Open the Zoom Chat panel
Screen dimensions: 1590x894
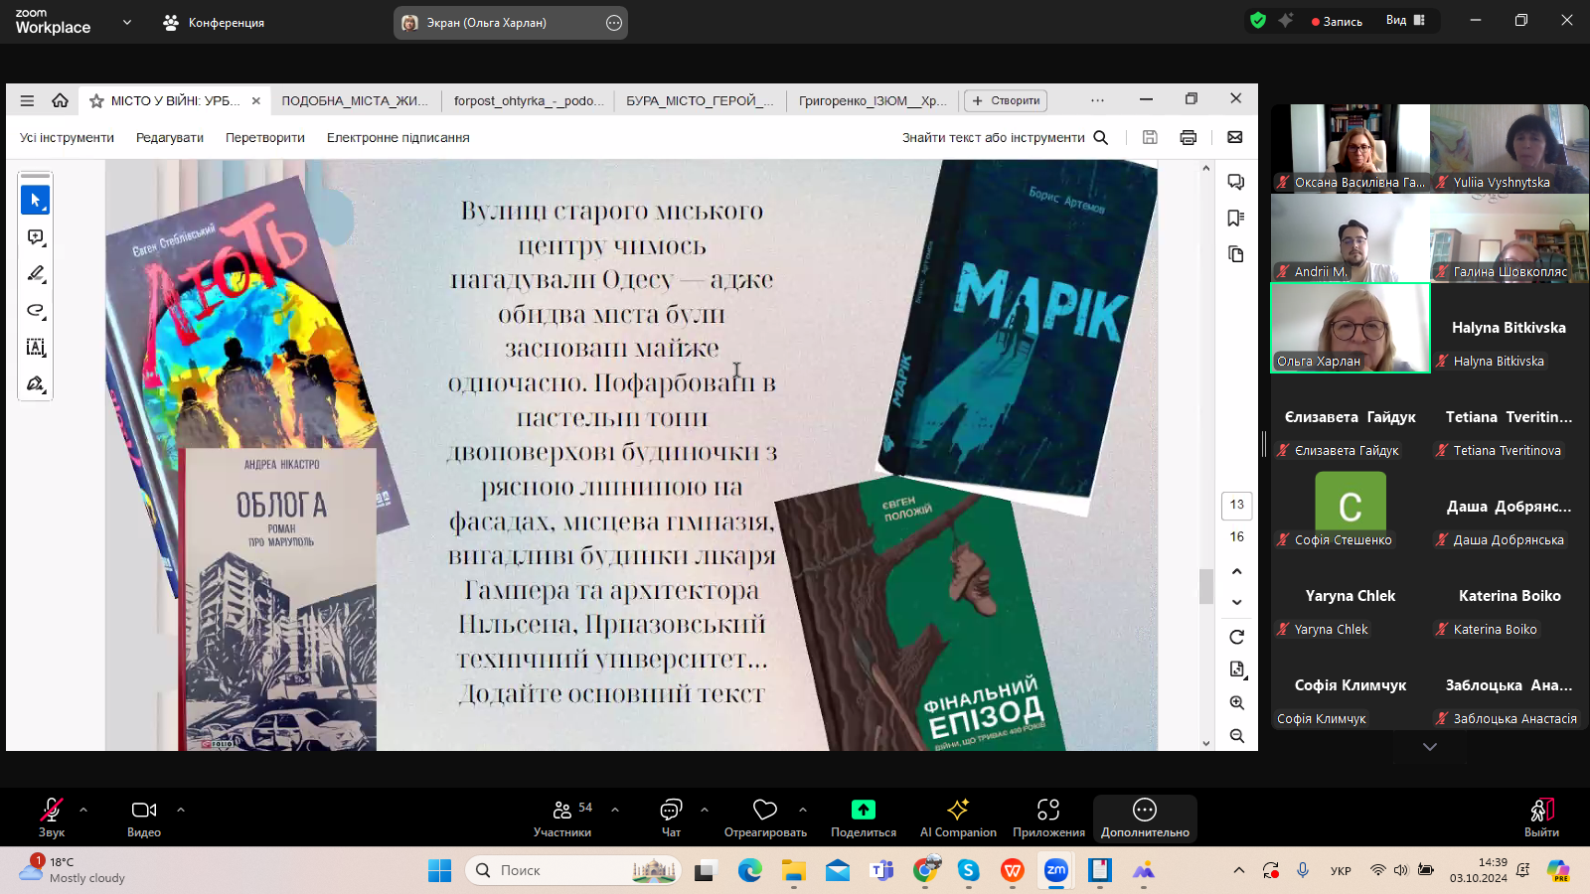pyautogui.click(x=671, y=817)
